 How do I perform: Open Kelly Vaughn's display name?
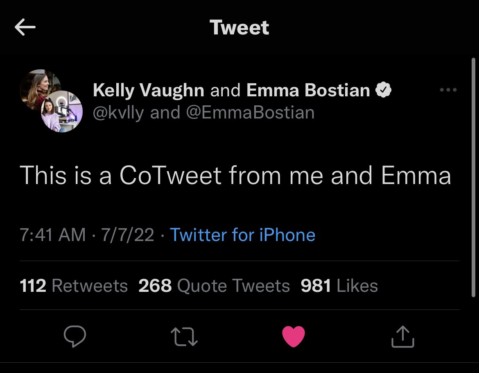[149, 90]
